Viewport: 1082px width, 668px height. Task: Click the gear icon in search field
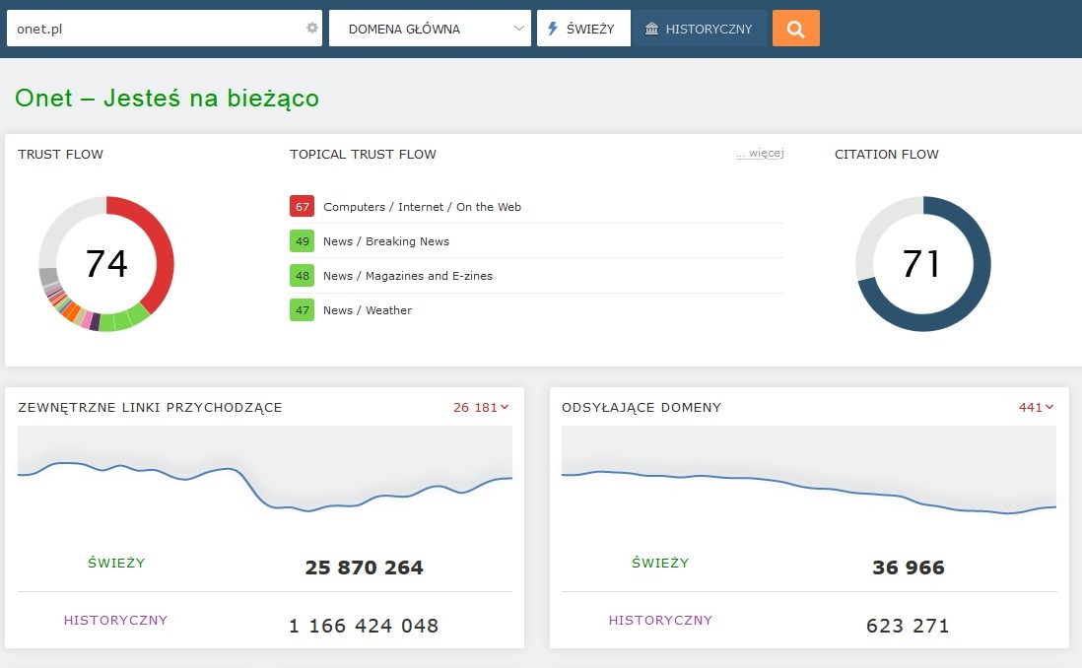click(312, 28)
